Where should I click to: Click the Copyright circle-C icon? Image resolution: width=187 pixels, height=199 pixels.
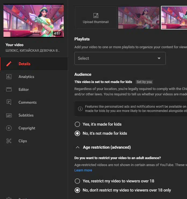pyautogui.click(x=9, y=128)
